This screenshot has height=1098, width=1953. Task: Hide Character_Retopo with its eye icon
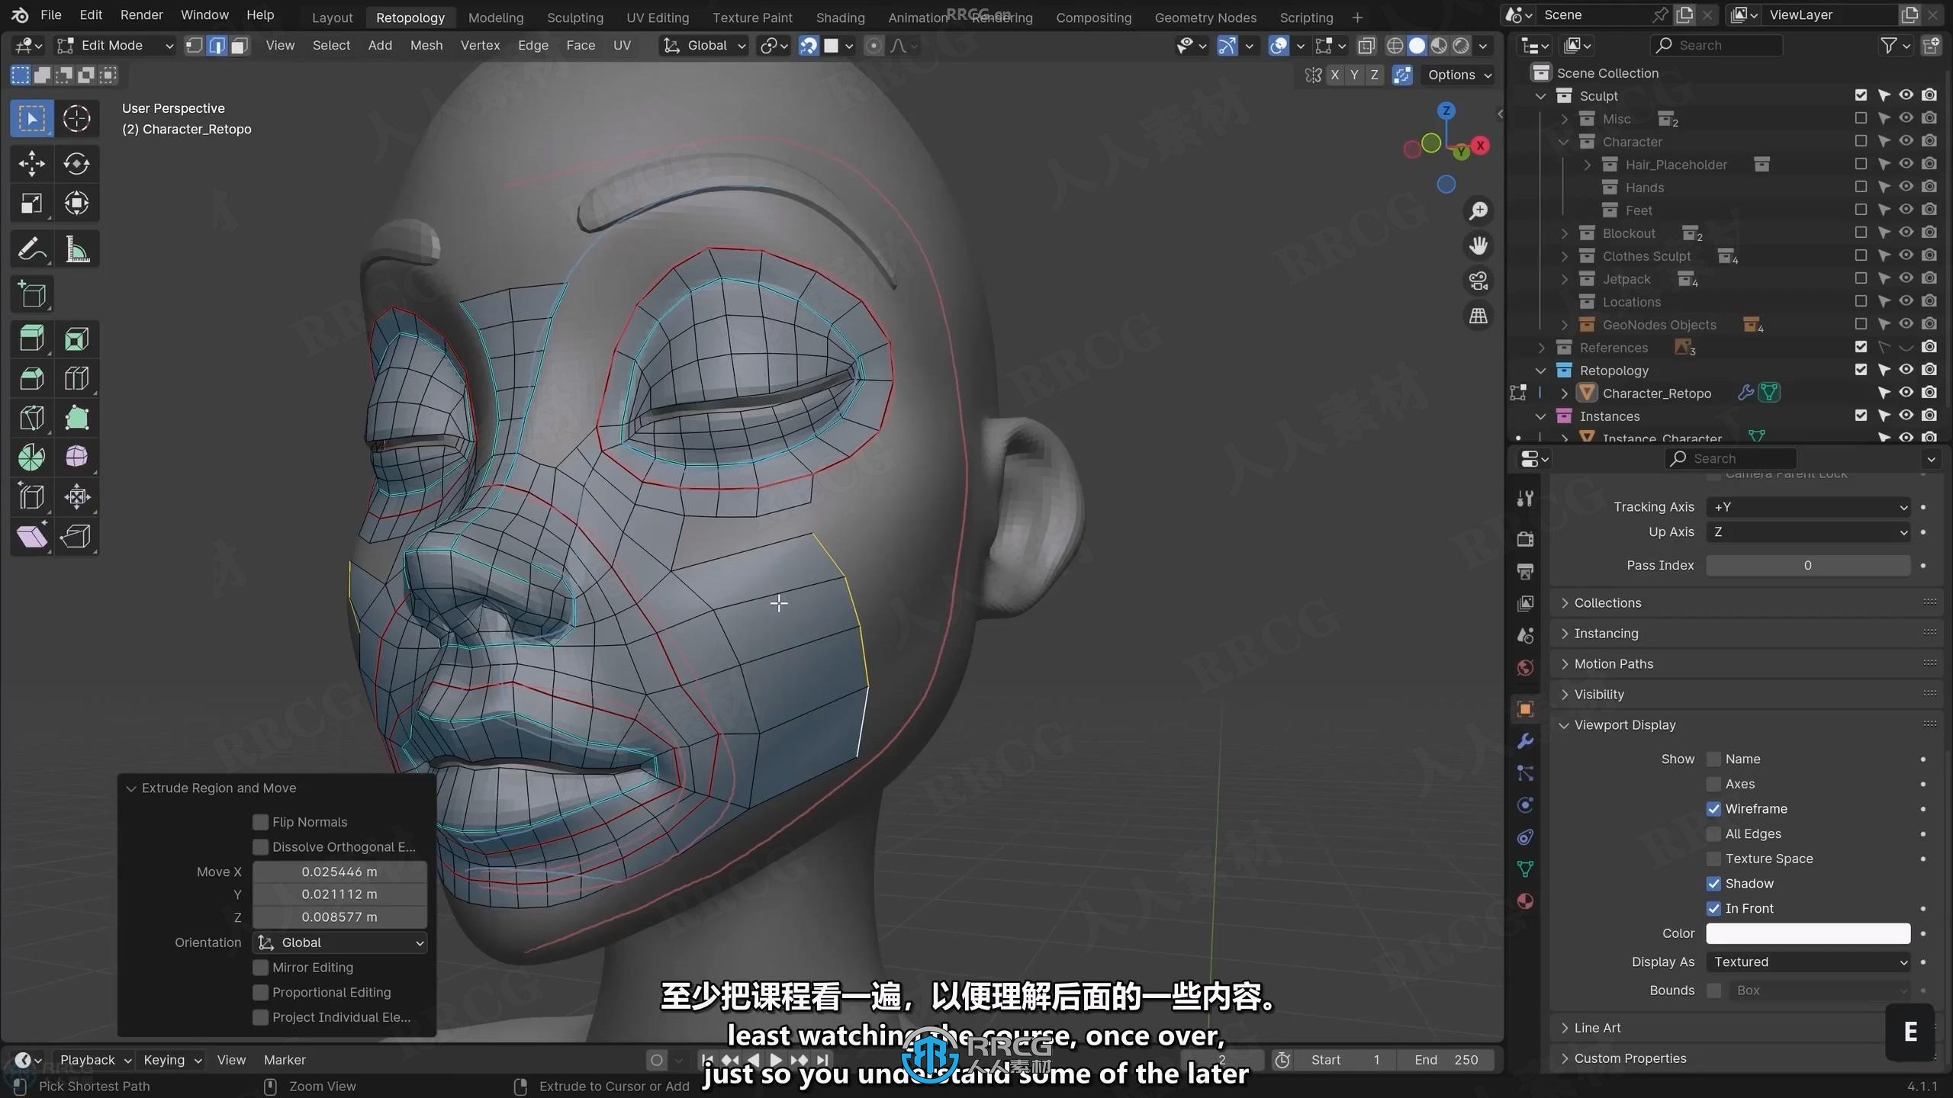[1906, 393]
